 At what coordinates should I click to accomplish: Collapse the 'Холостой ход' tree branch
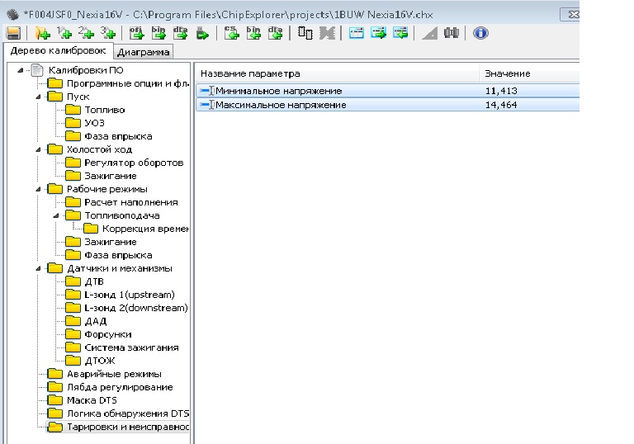click(38, 149)
